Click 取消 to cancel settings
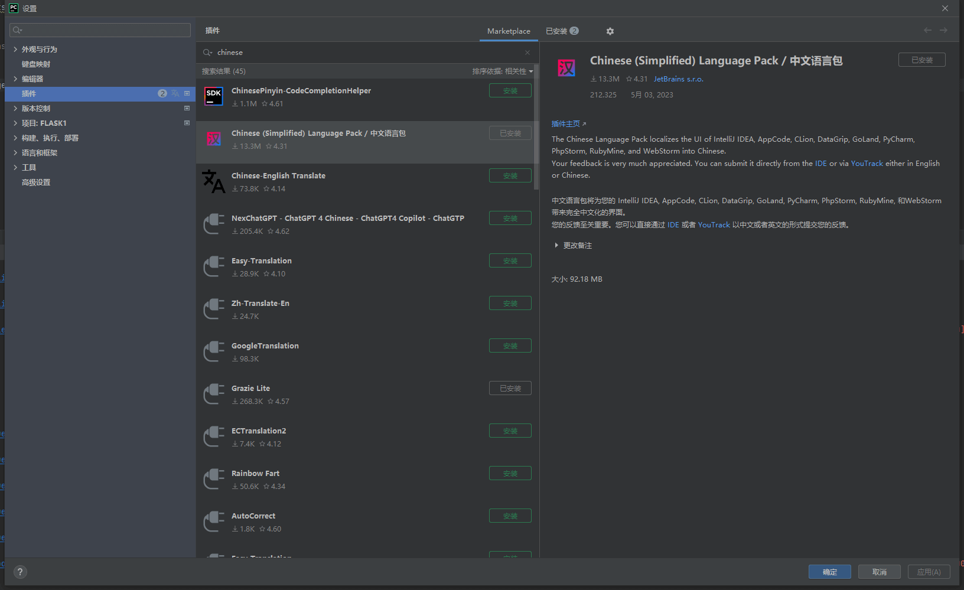This screenshot has height=590, width=964. [x=879, y=572]
